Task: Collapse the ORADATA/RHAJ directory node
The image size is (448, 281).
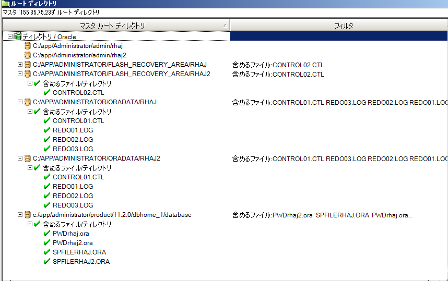Action: 20,102
